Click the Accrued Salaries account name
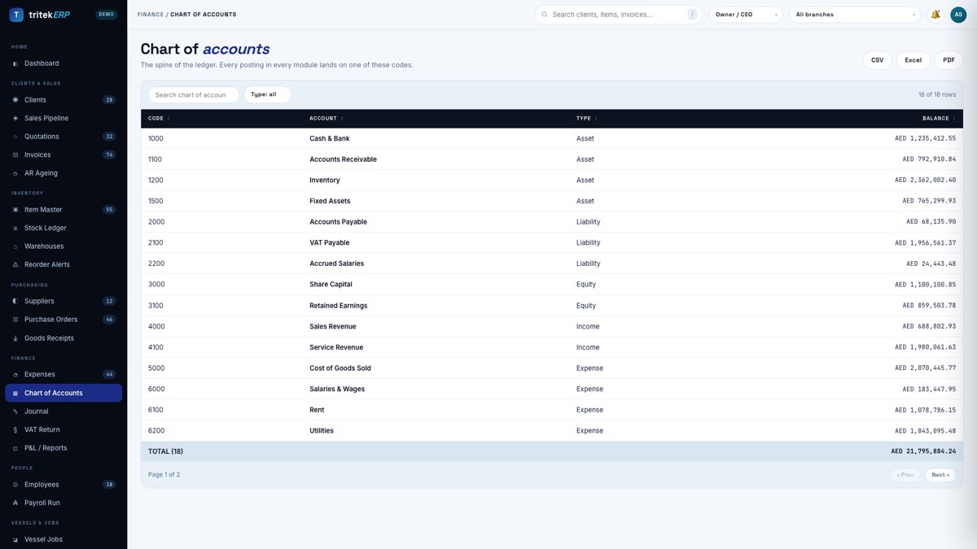 (336, 264)
